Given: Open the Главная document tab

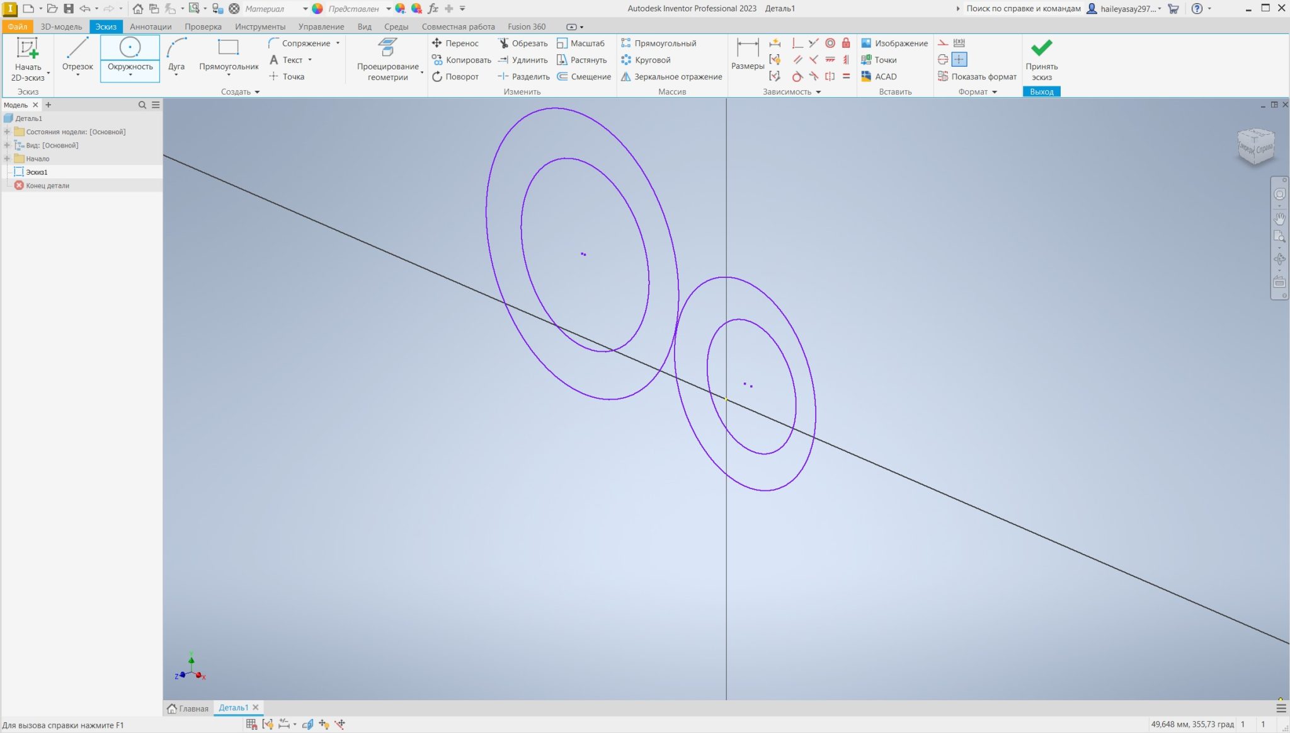Looking at the screenshot, I should (x=188, y=708).
